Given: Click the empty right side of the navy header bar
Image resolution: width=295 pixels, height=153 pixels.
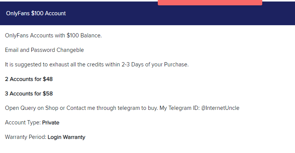Looking at the screenshot, I should coord(191,15).
